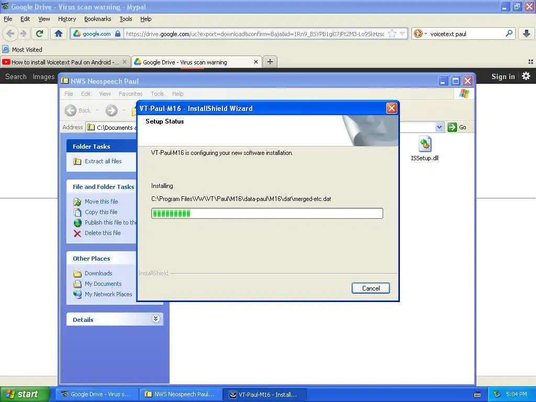This screenshot has width=536, height=402.
Task: Expand the Details panel chevron
Action: click(155, 319)
